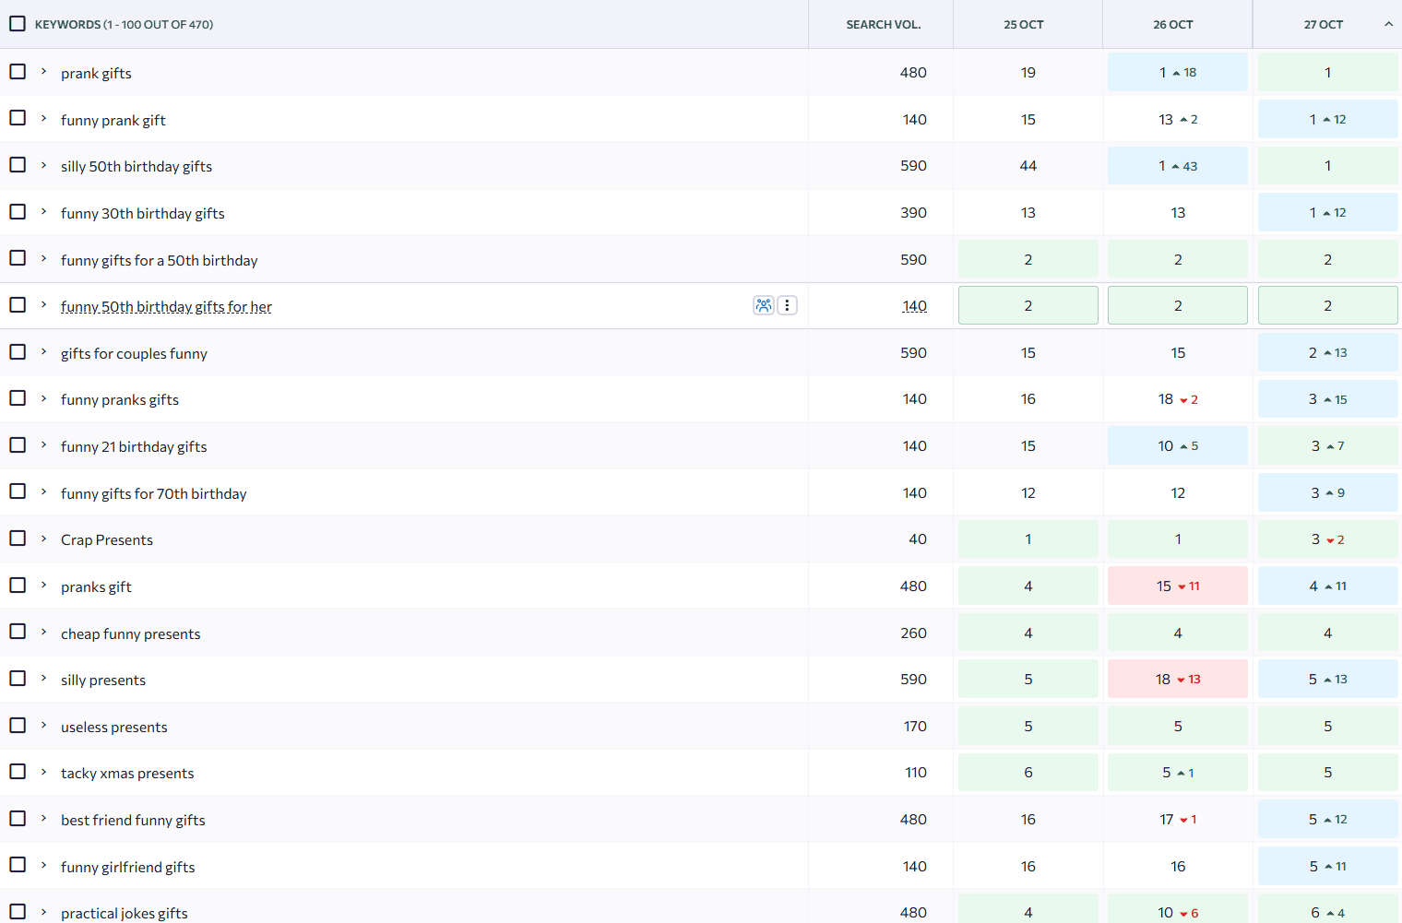Click the KEYWORDS (1 - 100 OUT OF 470) header
This screenshot has width=1402, height=923.
124,25
